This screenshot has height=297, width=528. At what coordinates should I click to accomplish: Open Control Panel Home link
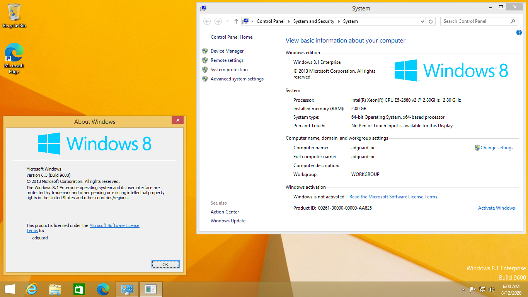pos(232,37)
